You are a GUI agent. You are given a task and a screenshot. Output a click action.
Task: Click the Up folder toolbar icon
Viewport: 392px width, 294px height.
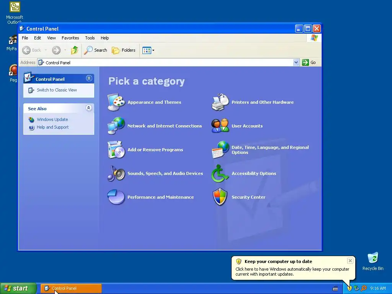[75, 50]
